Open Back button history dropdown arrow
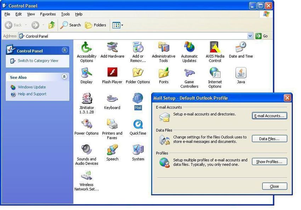Viewport: 301px width, 210px height. click(x=26, y=25)
